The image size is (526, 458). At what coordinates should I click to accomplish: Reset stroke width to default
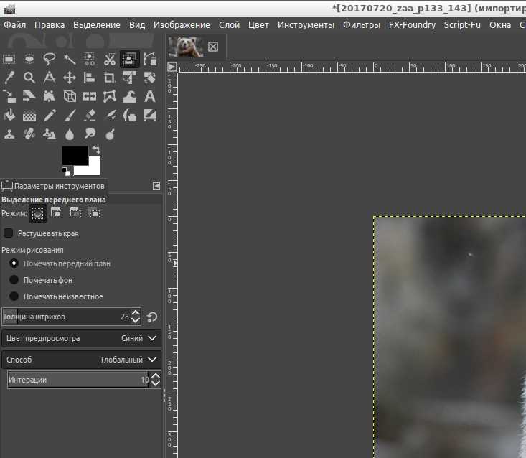152,317
